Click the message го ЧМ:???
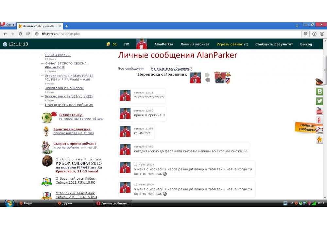 pyautogui.click(x=142, y=133)
